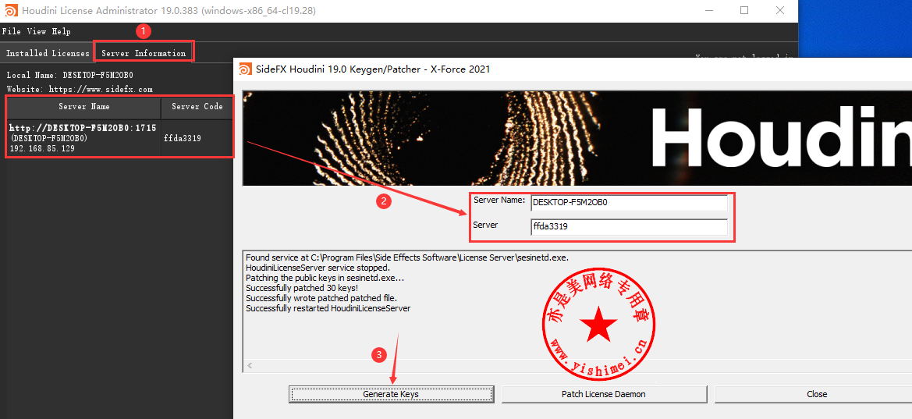Click the Generate Keys button
Viewport: 912px width, 419px height.
pyautogui.click(x=391, y=394)
